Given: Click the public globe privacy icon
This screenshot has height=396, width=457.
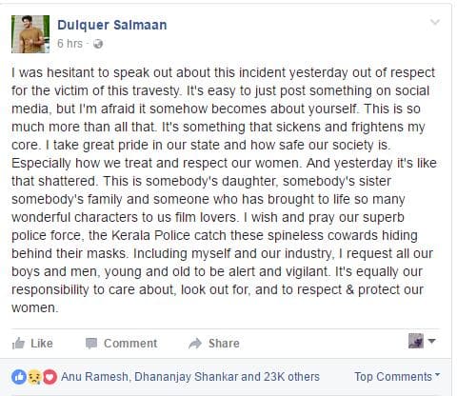Looking at the screenshot, I should [x=98, y=44].
